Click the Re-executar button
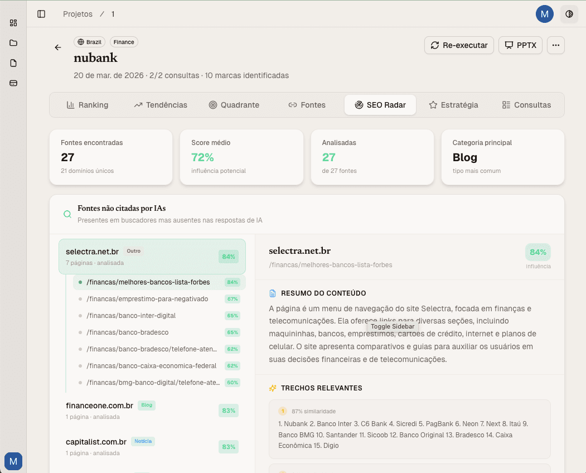 point(459,45)
